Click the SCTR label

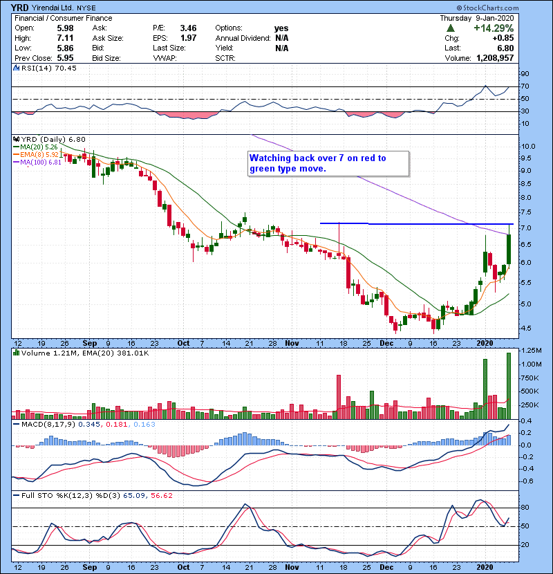pyautogui.click(x=225, y=58)
